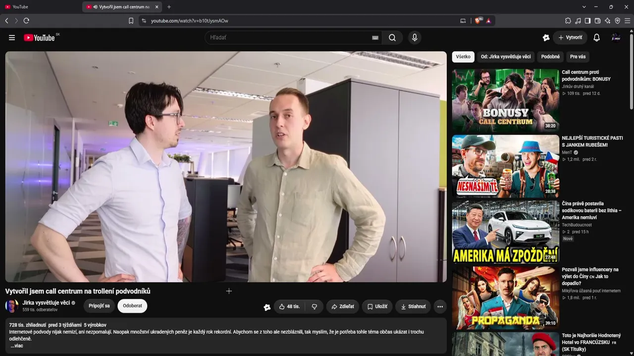Select the 'Podobné' filter chip

[x=550, y=57]
